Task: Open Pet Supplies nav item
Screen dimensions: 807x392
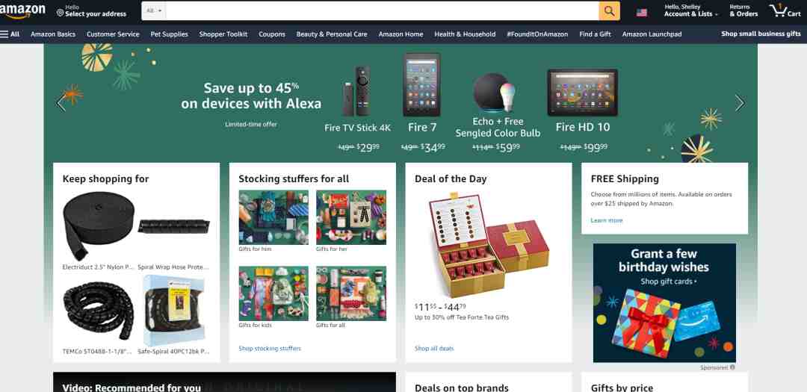Action: [170, 34]
